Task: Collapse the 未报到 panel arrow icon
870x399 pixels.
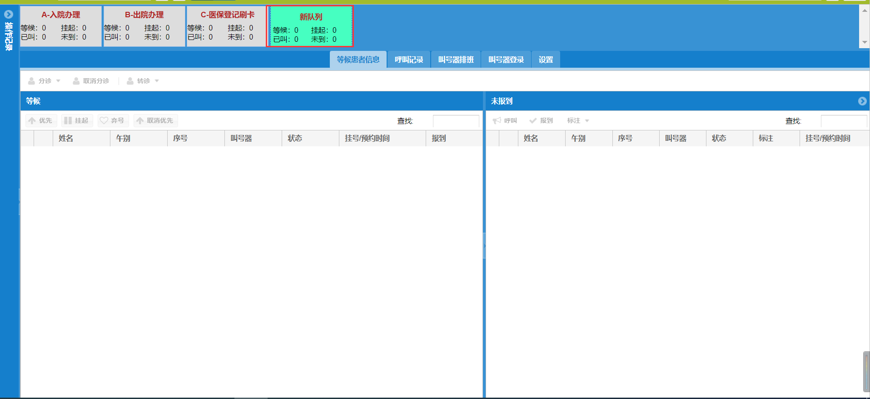Action: coord(862,101)
